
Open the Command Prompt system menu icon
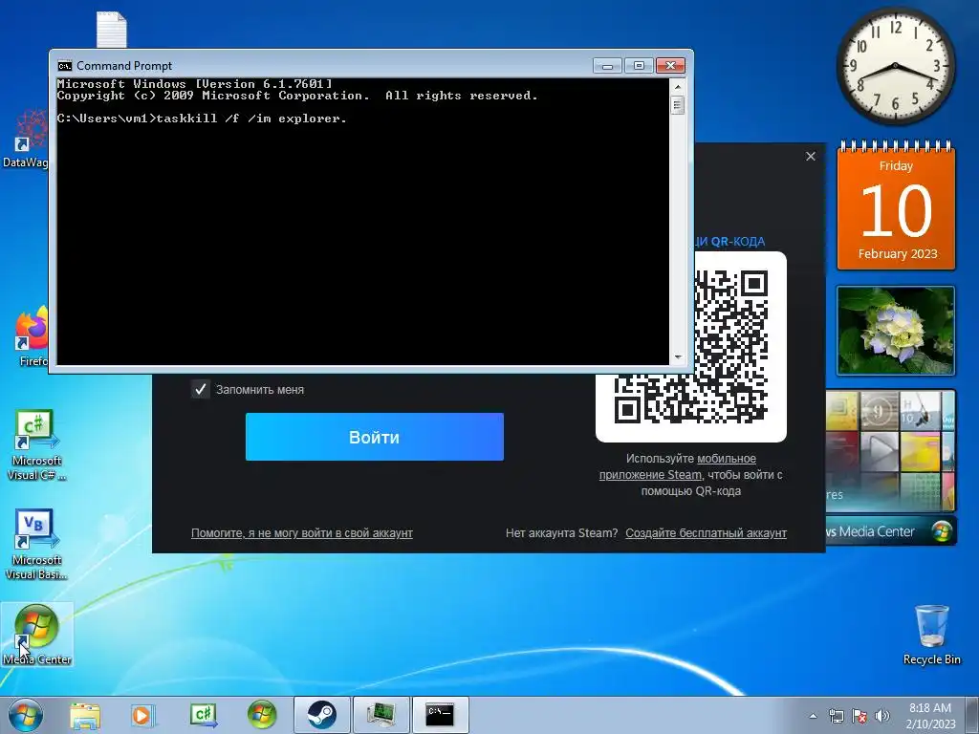coord(64,66)
